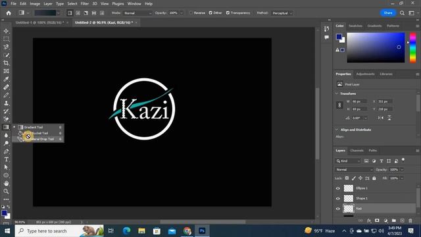Click foreground color swatch in Color panel
421x237 pixels.
pyautogui.click(x=339, y=37)
